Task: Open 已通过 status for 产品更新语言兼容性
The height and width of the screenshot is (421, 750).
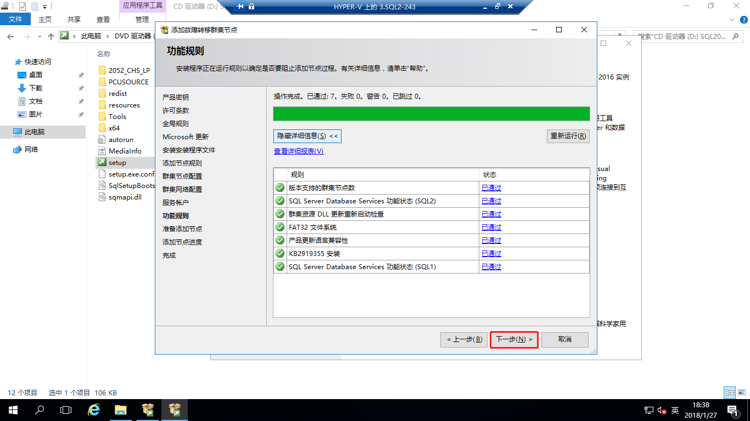Action: pos(491,241)
